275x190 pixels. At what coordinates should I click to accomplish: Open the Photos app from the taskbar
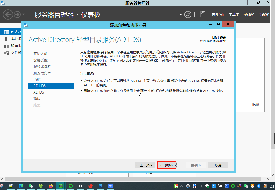pyautogui.click(x=100, y=186)
